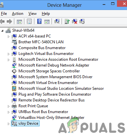Image resolution: width=127 pixels, height=136 pixels.
Task: Click Show/Hide console tree toolbar icon
Action: (x=19, y=22)
